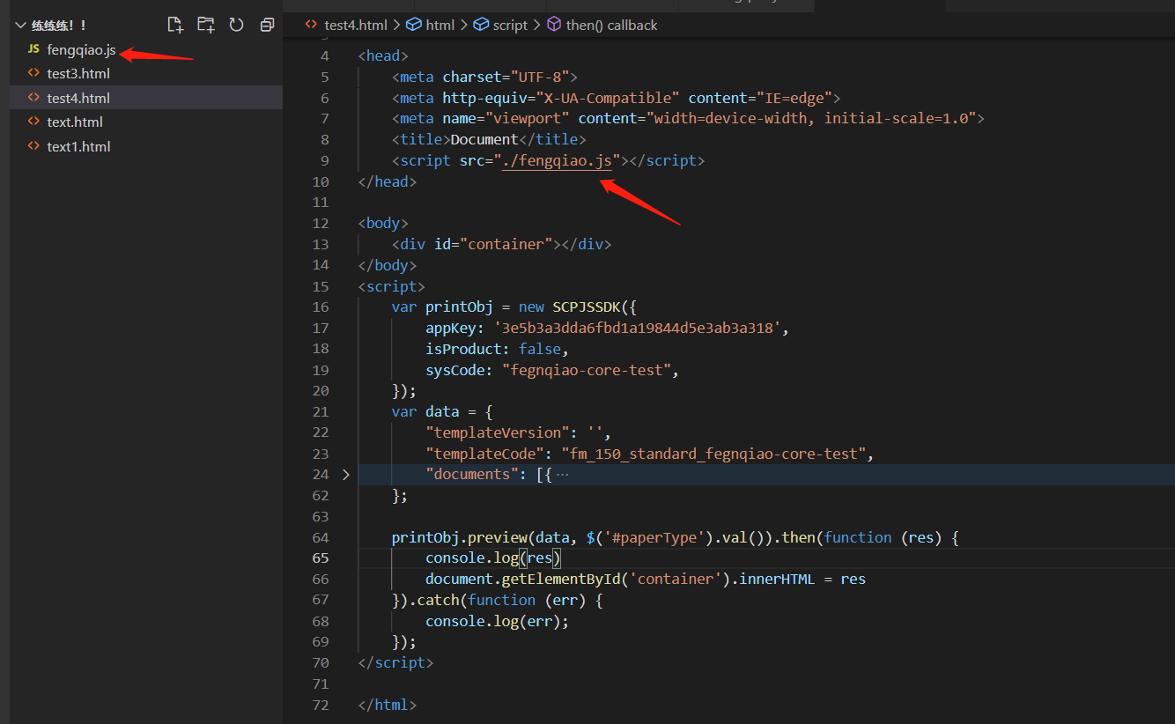This screenshot has width=1175, height=724.
Task: Click test4.html in the breadcrumb bar
Action: (x=356, y=26)
